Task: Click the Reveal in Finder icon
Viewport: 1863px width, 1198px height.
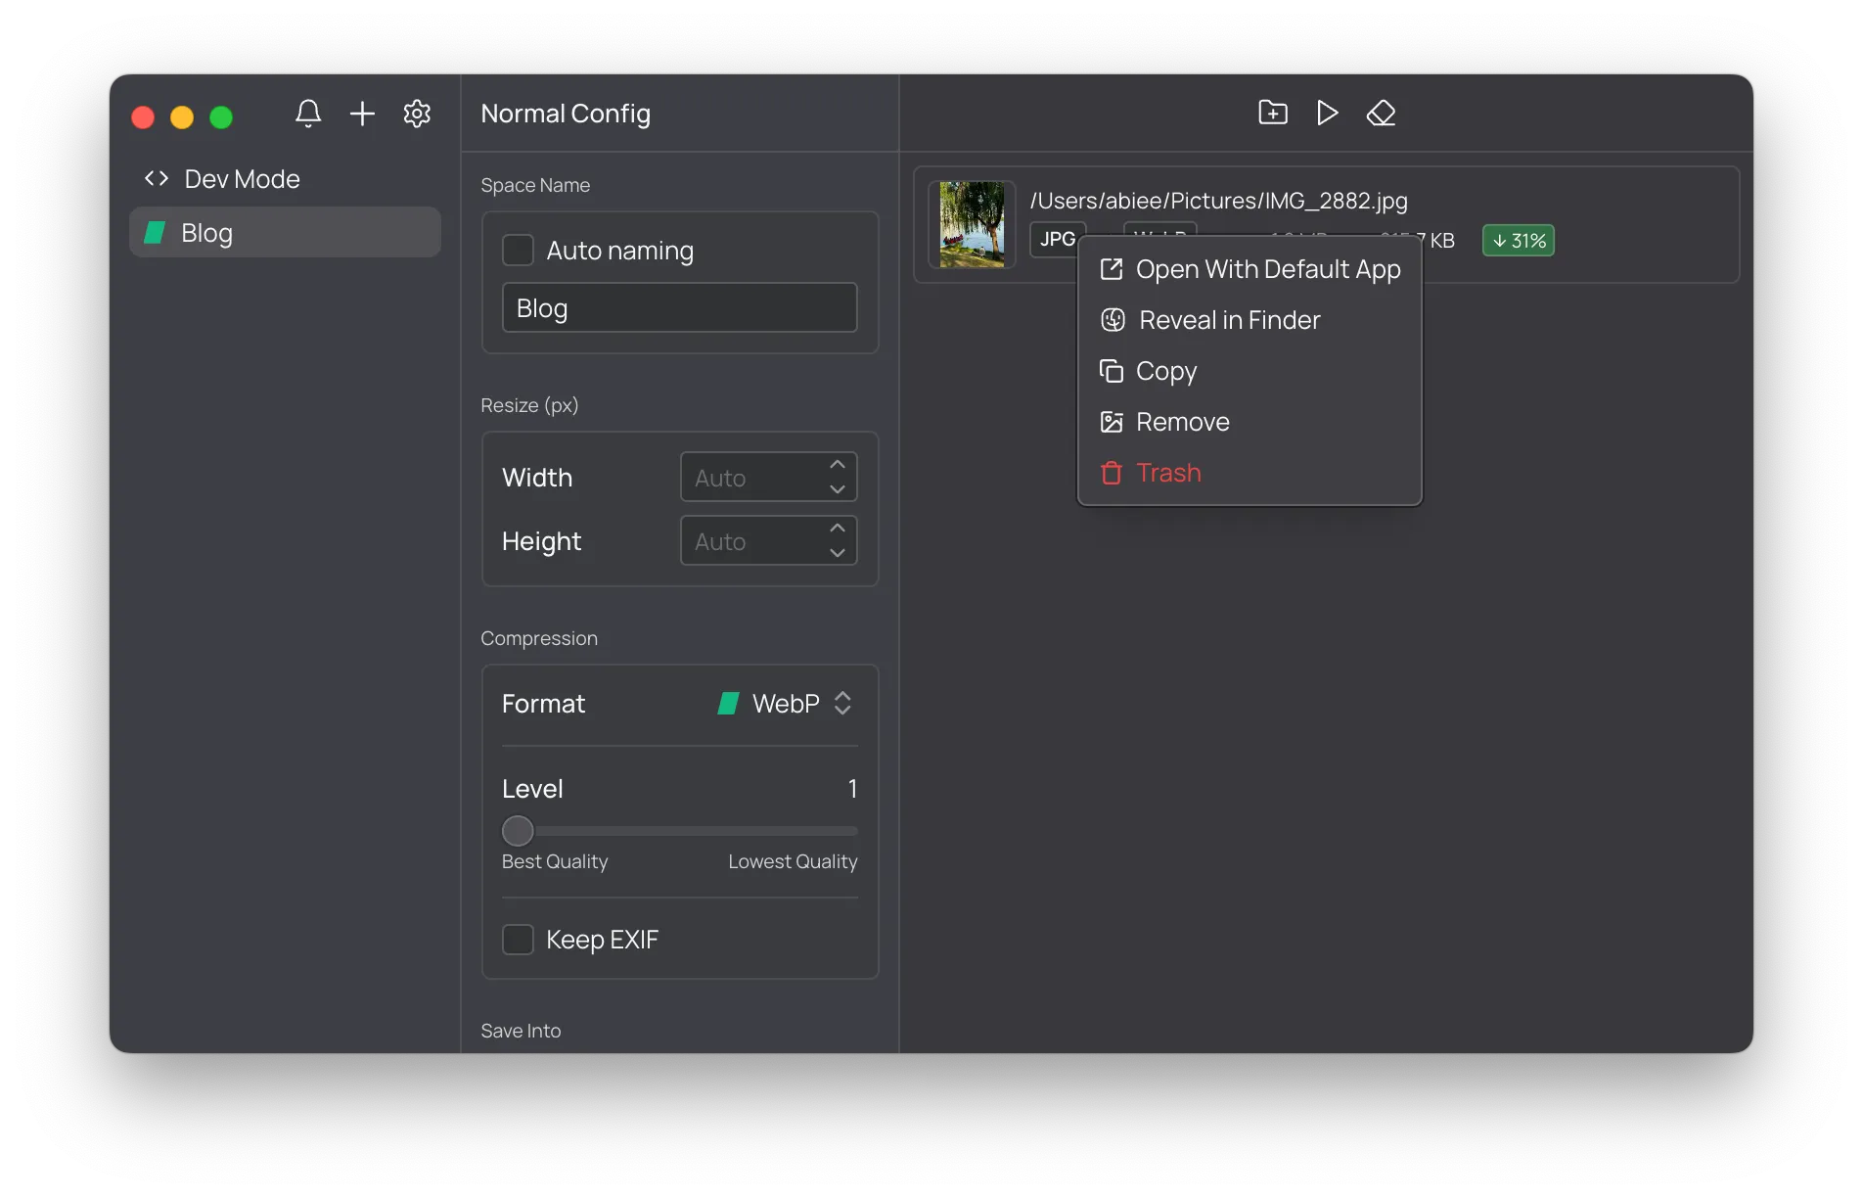Action: point(1113,320)
